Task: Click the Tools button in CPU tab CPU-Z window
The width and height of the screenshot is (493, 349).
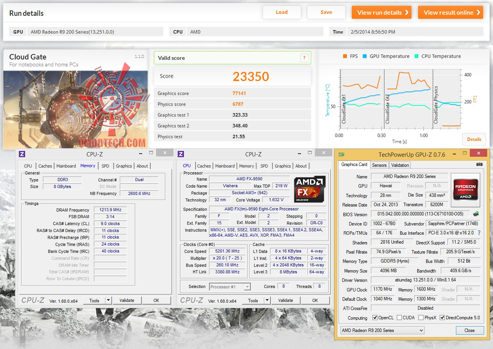Action: click(253, 300)
